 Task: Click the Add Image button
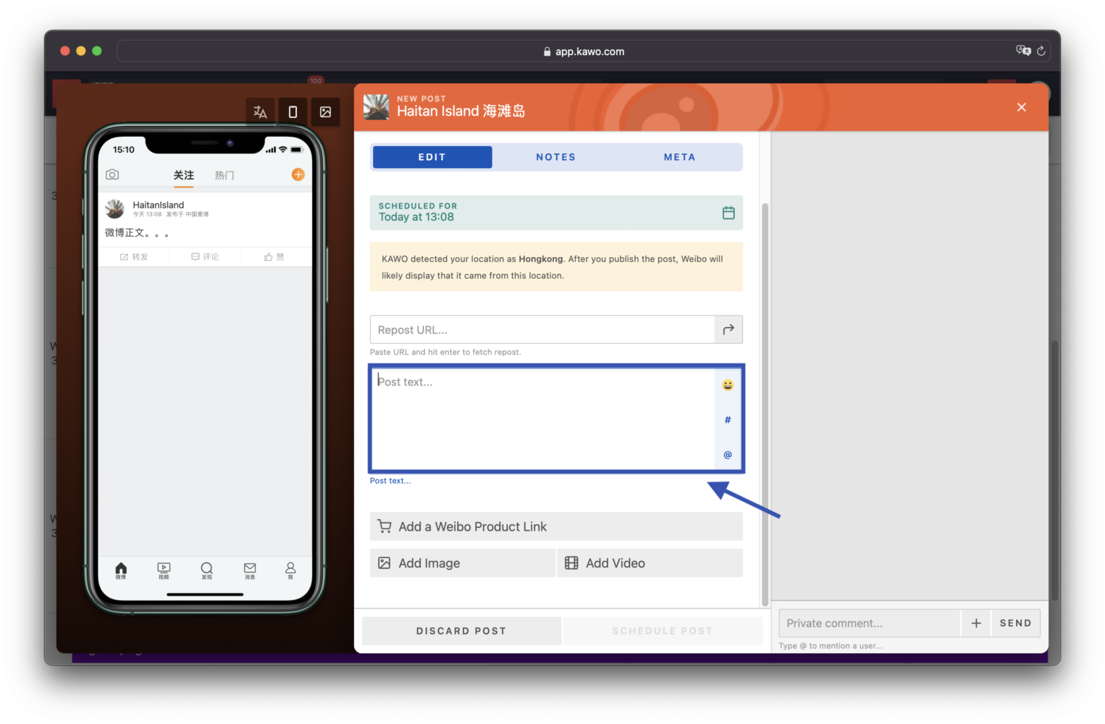pos(462,563)
